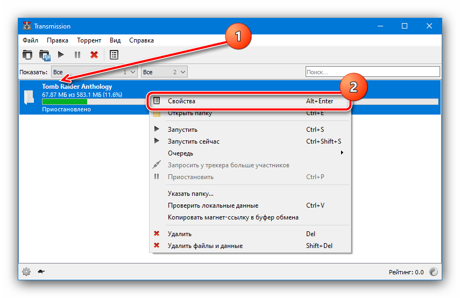Click the Transmission app icon in title bar
Screen dimensions: 460x298
pos(27,26)
